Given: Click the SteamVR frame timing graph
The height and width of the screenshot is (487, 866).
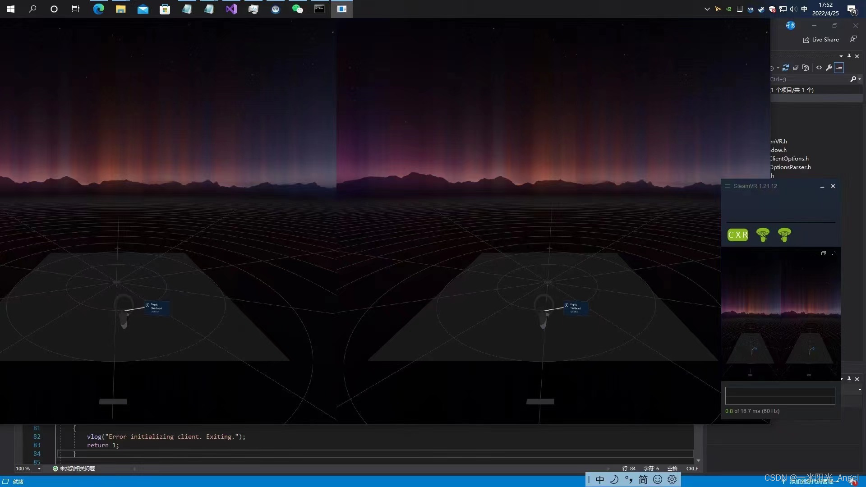Looking at the screenshot, I should (x=780, y=396).
